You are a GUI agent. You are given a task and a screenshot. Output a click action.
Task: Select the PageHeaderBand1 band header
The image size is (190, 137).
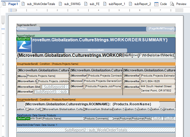[x=96, y=25]
